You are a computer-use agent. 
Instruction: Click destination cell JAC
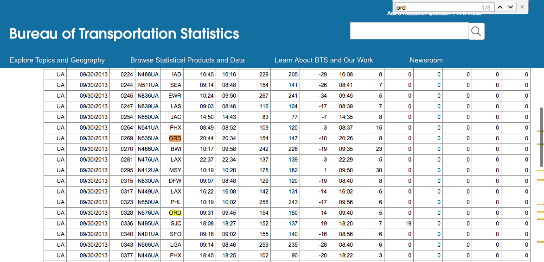pos(176,117)
